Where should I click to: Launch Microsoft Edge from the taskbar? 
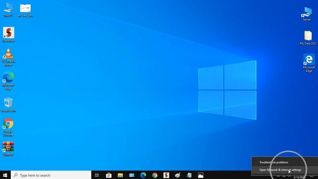[143, 175]
